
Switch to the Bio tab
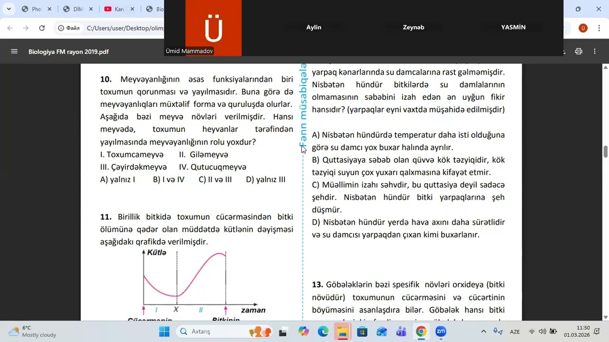point(154,9)
